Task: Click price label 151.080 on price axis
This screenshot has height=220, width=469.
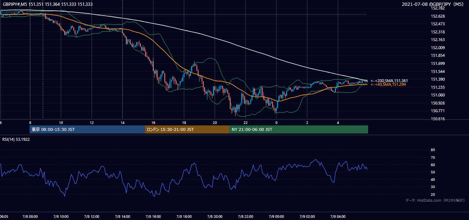Action: 437,95
